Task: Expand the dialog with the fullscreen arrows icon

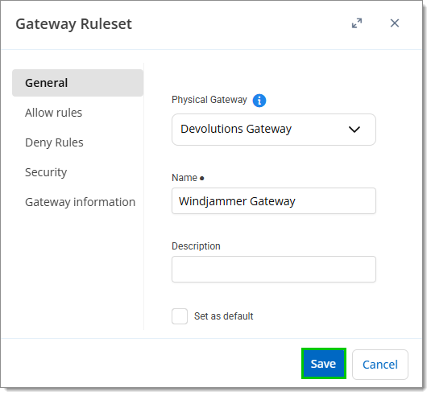Action: 357,23
